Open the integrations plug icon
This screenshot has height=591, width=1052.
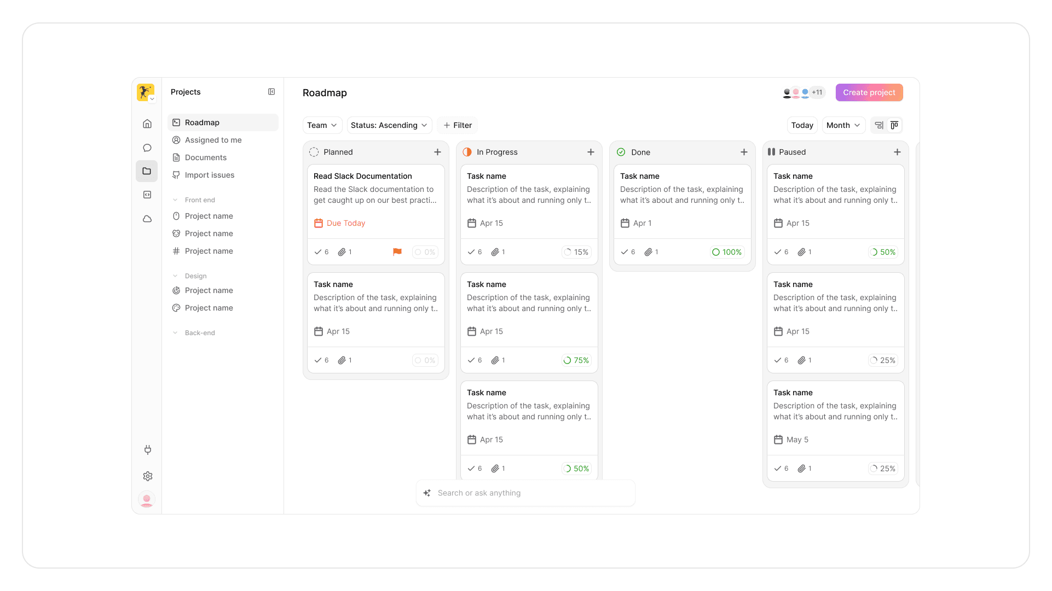147,450
